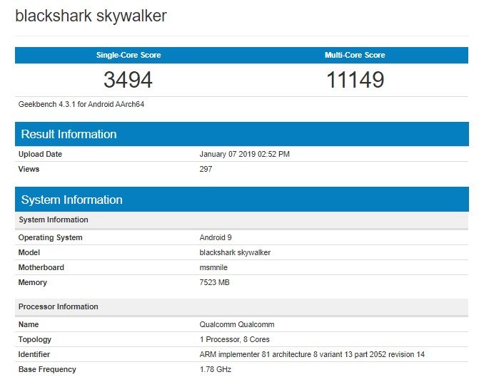Click the multi-core score value 11149
Screen dimensions: 479x382
point(355,80)
